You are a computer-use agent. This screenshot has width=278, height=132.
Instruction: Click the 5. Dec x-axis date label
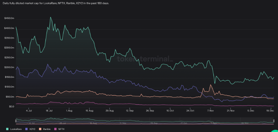[251, 111]
